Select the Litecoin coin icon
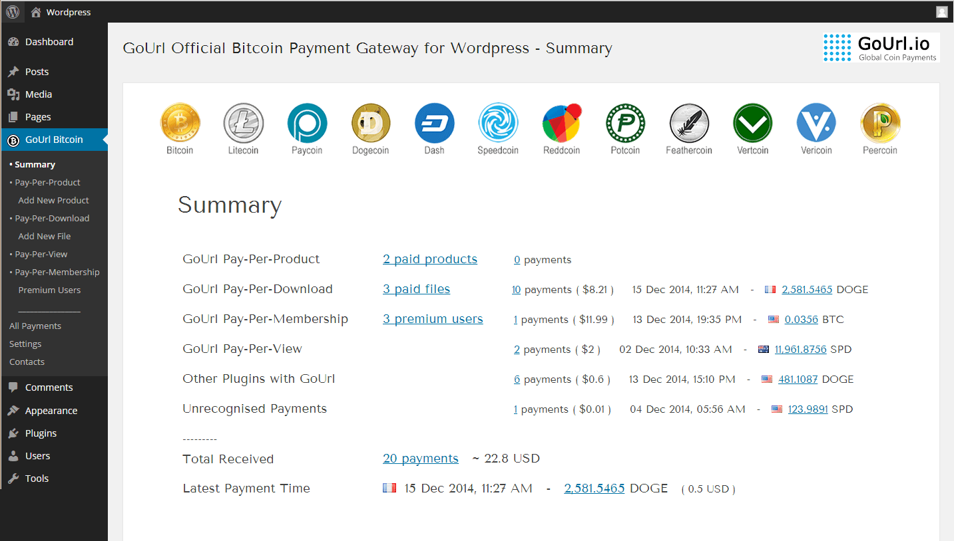This screenshot has width=954, height=541. [243, 124]
